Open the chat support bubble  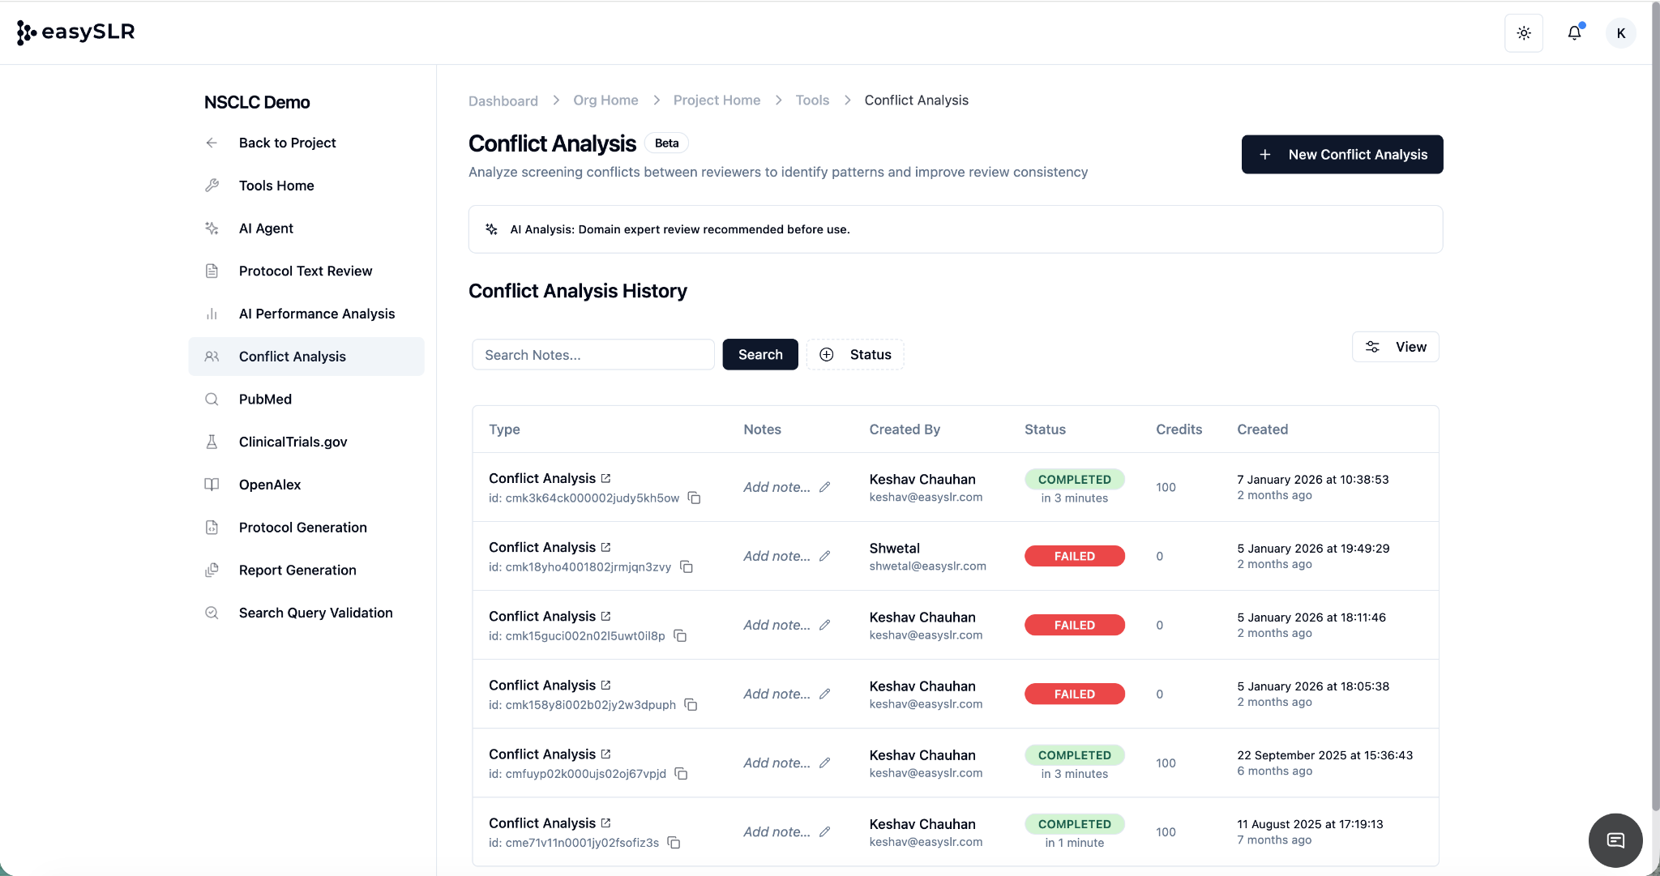1615,840
